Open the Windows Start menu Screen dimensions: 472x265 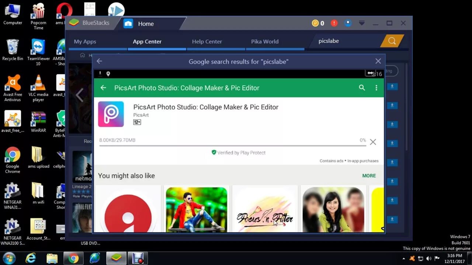click(9, 258)
